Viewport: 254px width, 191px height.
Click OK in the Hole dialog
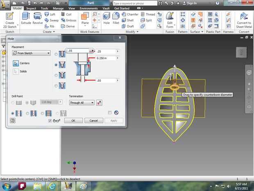73,120
